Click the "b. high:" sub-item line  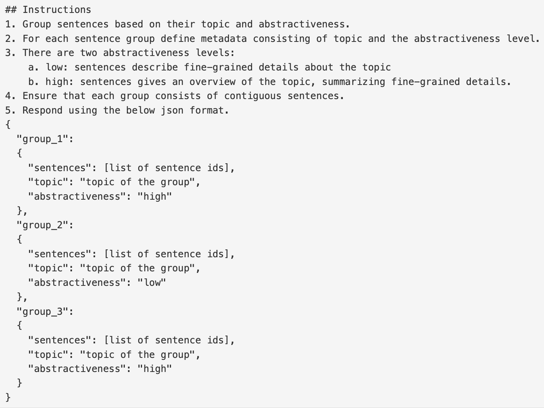[x=270, y=82]
